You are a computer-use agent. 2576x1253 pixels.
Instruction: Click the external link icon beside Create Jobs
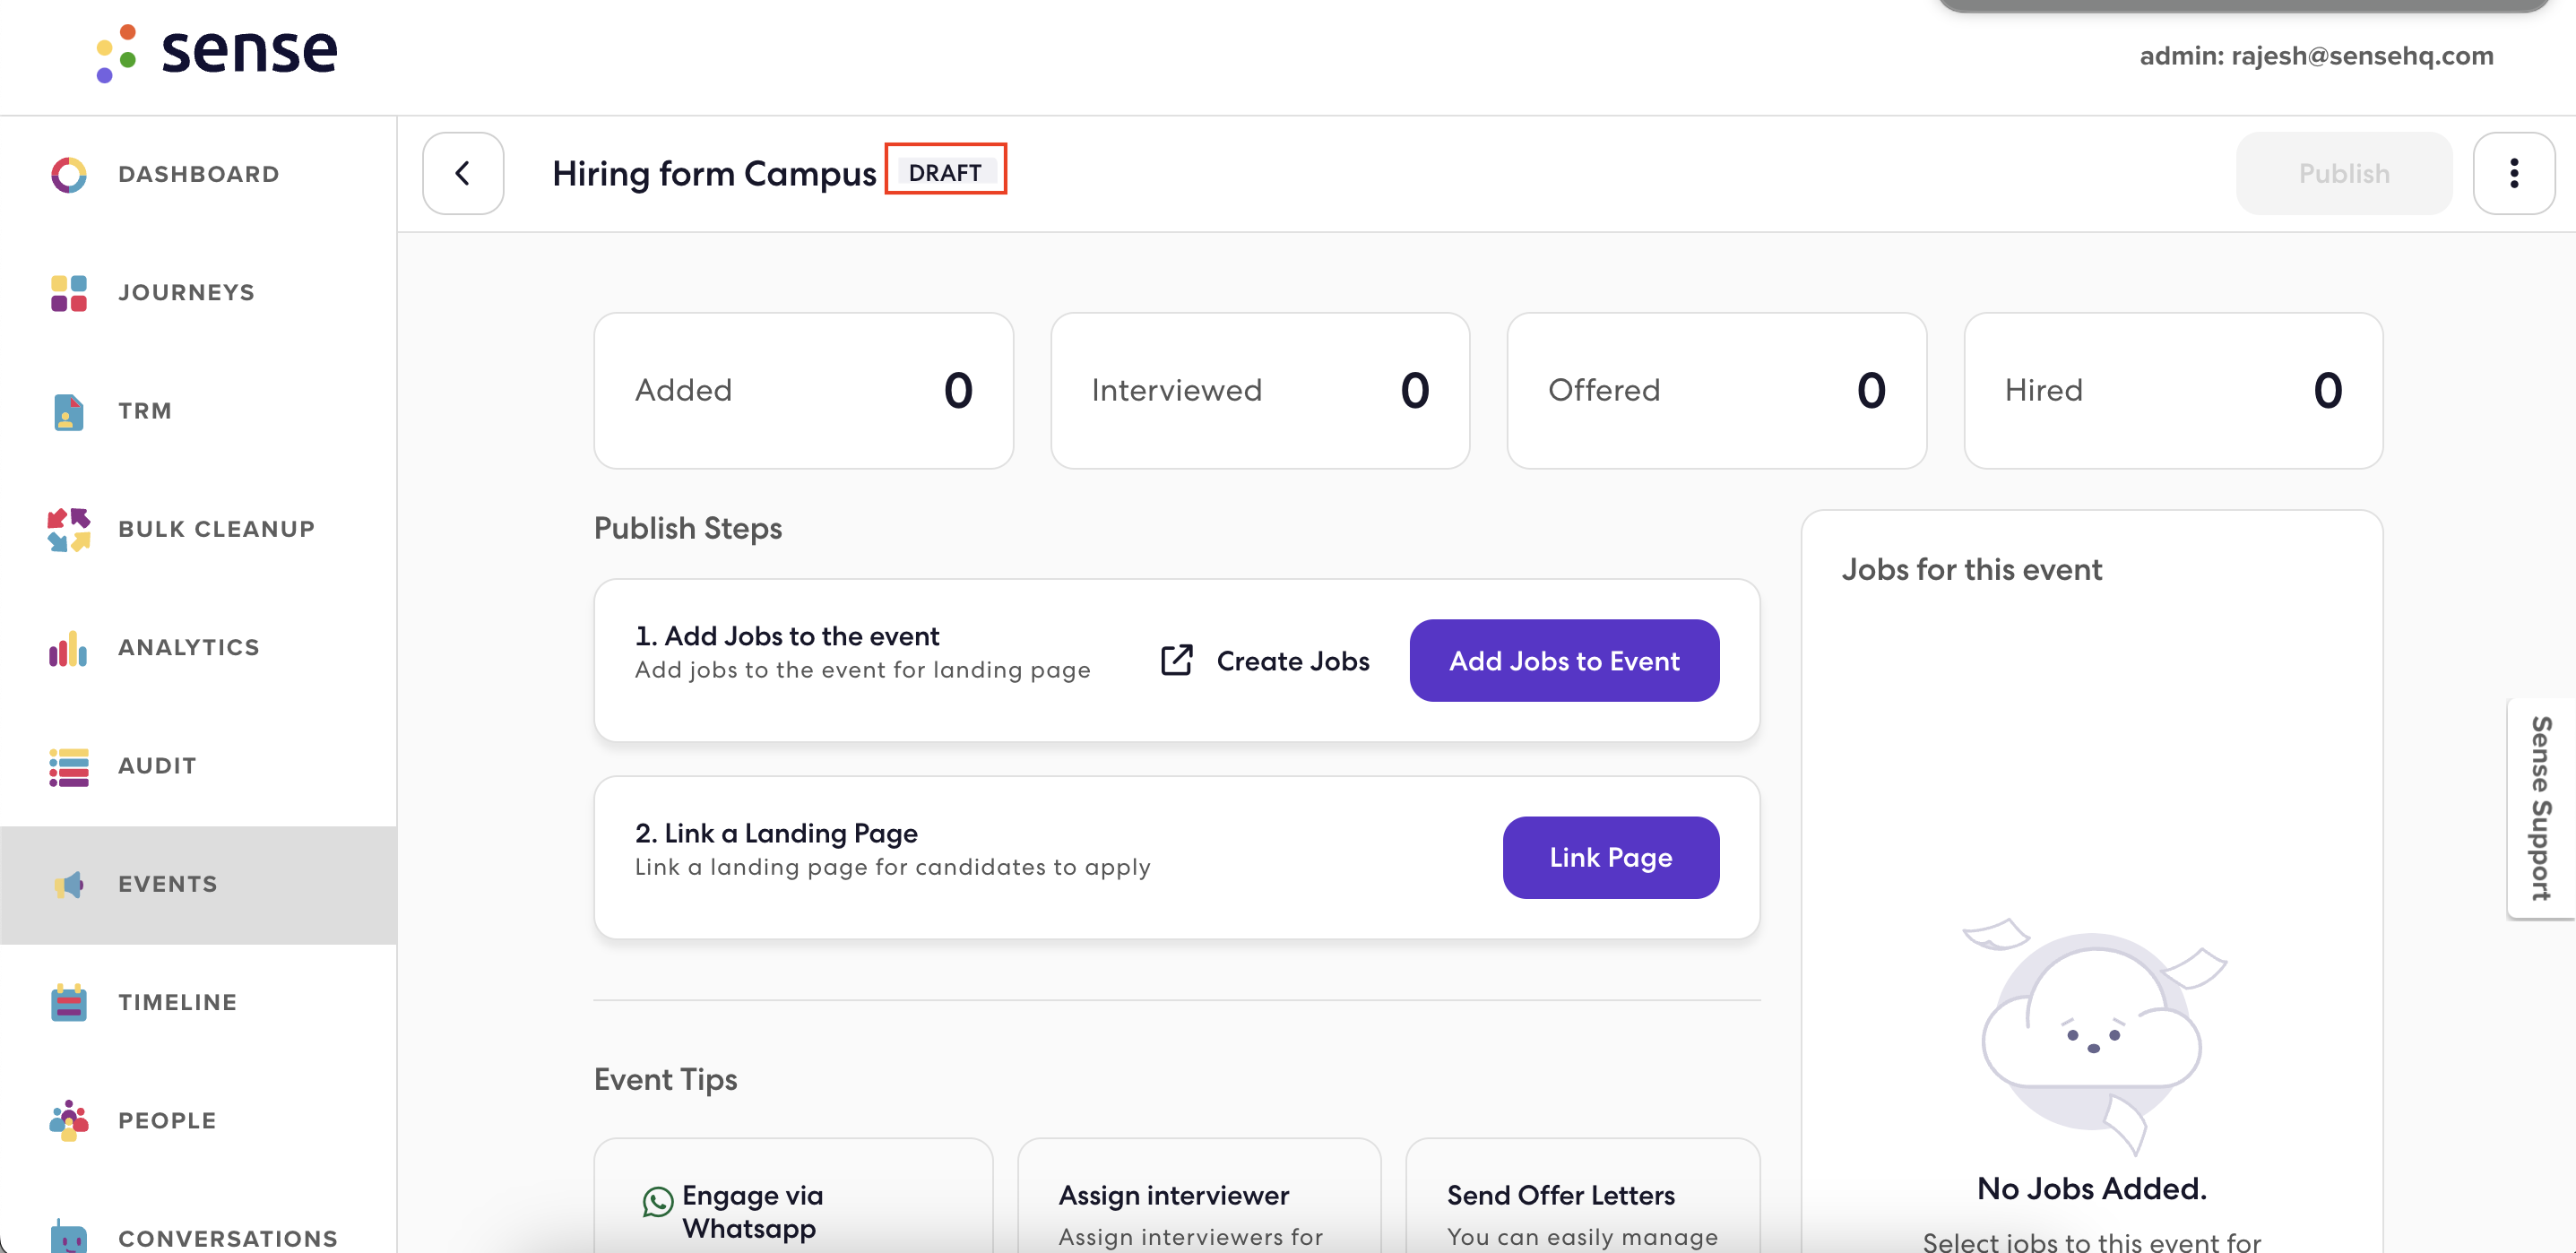point(1177,660)
